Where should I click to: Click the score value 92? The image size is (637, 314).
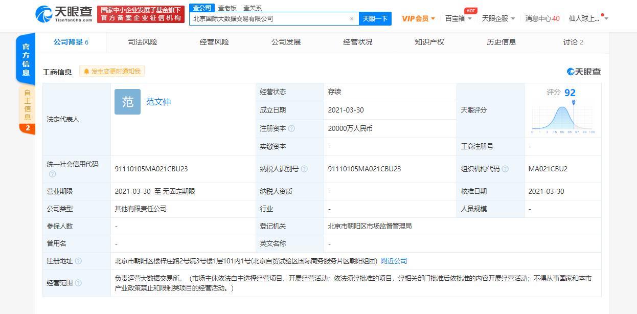570,93
